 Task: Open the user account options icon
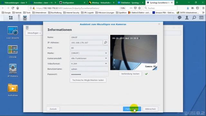(187, 18)
